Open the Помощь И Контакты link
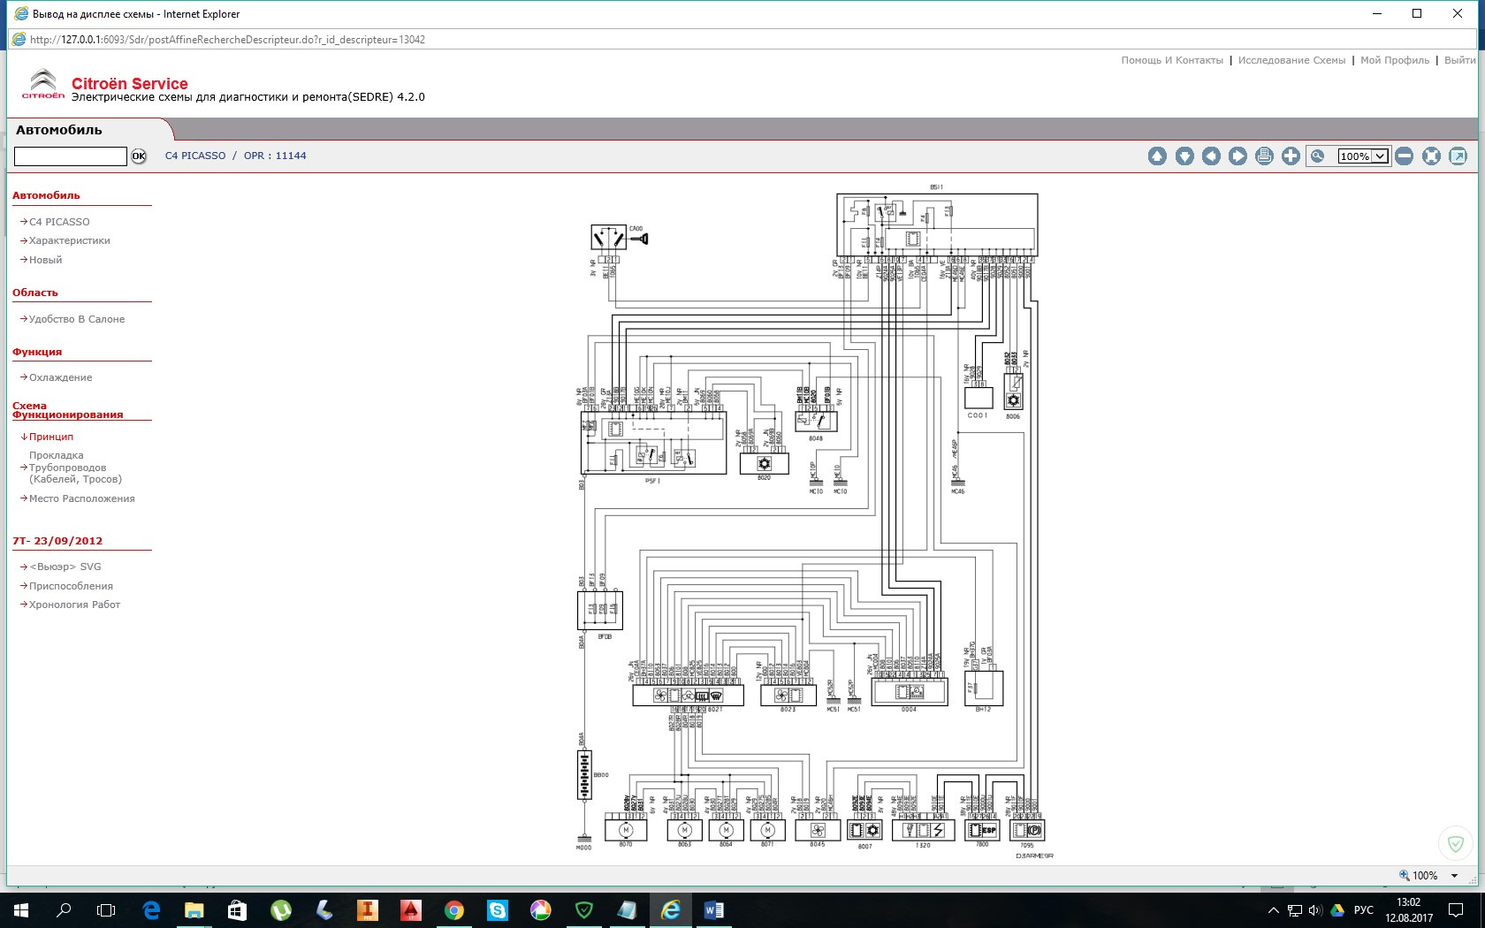The image size is (1485, 928). (x=1172, y=60)
